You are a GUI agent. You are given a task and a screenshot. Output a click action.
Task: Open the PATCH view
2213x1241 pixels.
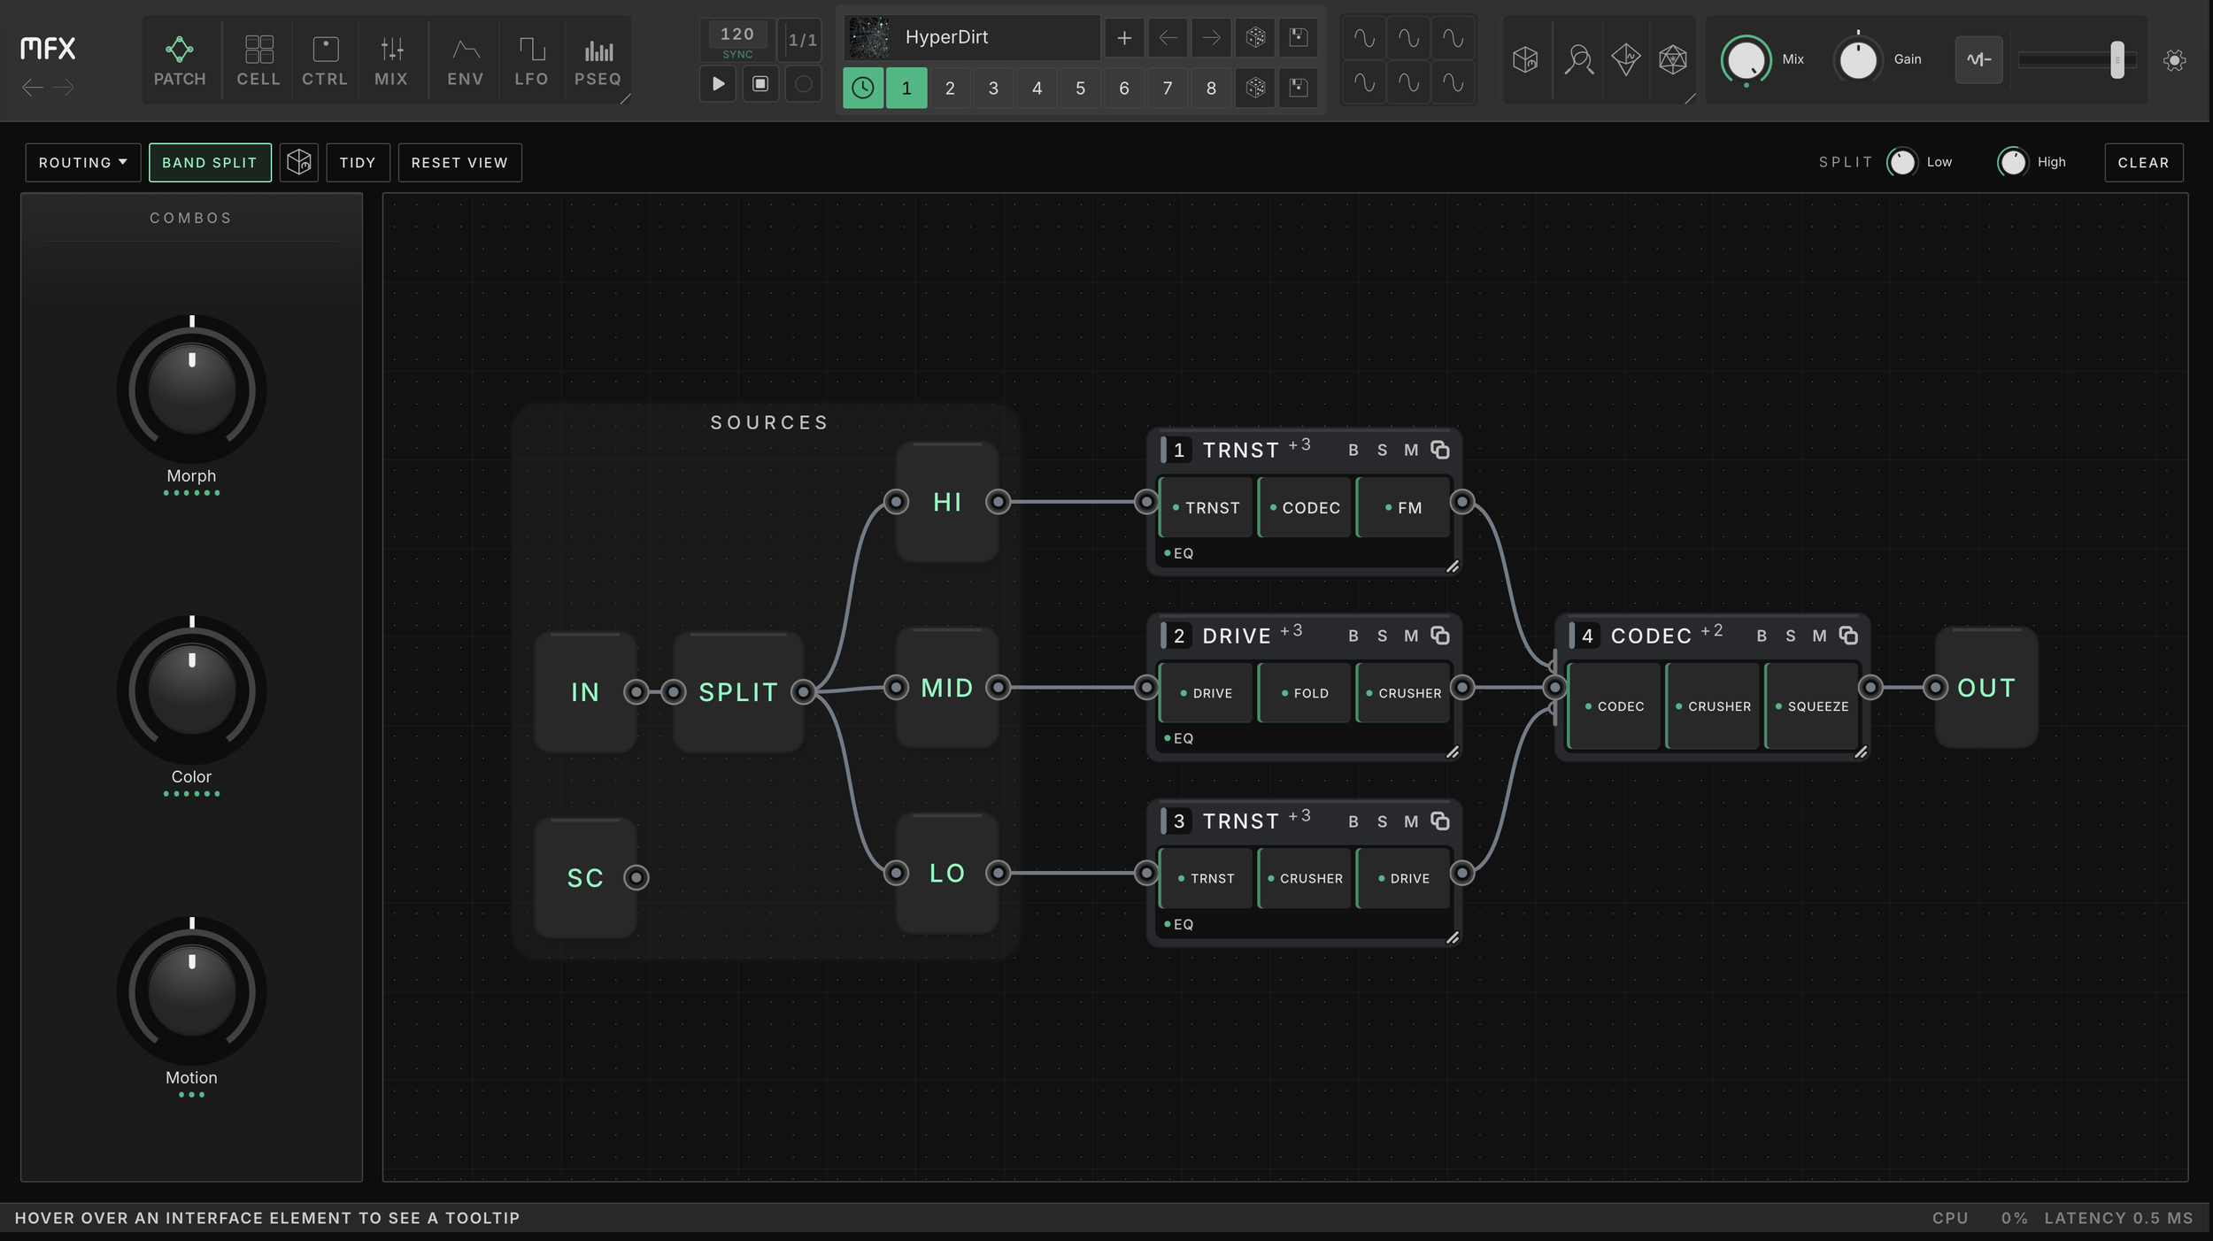click(x=180, y=60)
